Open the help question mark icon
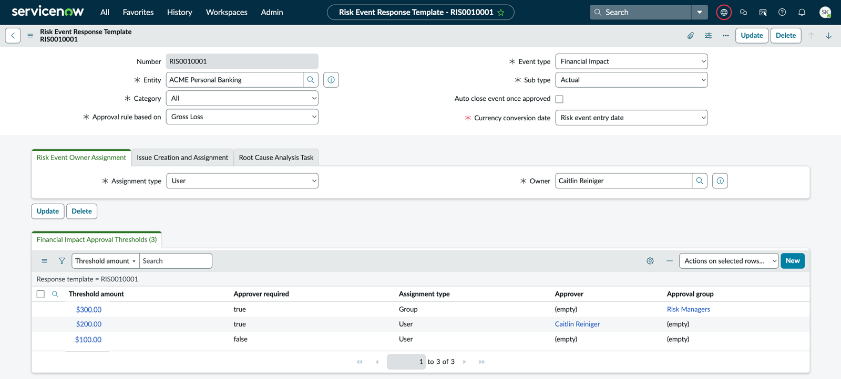This screenshot has height=379, width=841. click(782, 12)
